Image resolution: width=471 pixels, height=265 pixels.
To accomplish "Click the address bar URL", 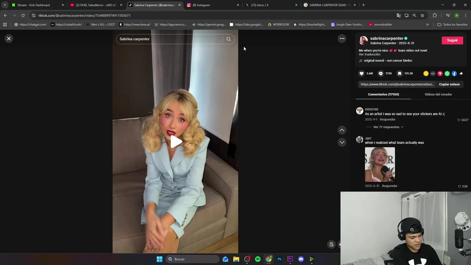I will pos(84,15).
